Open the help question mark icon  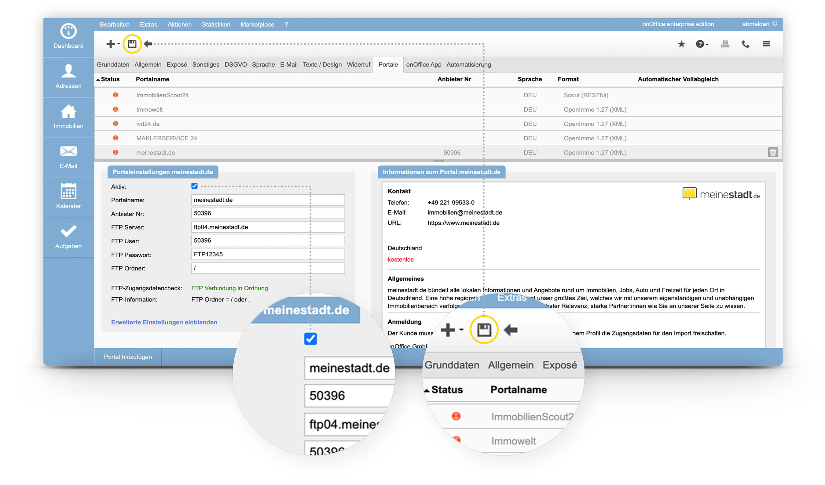pyautogui.click(x=699, y=44)
